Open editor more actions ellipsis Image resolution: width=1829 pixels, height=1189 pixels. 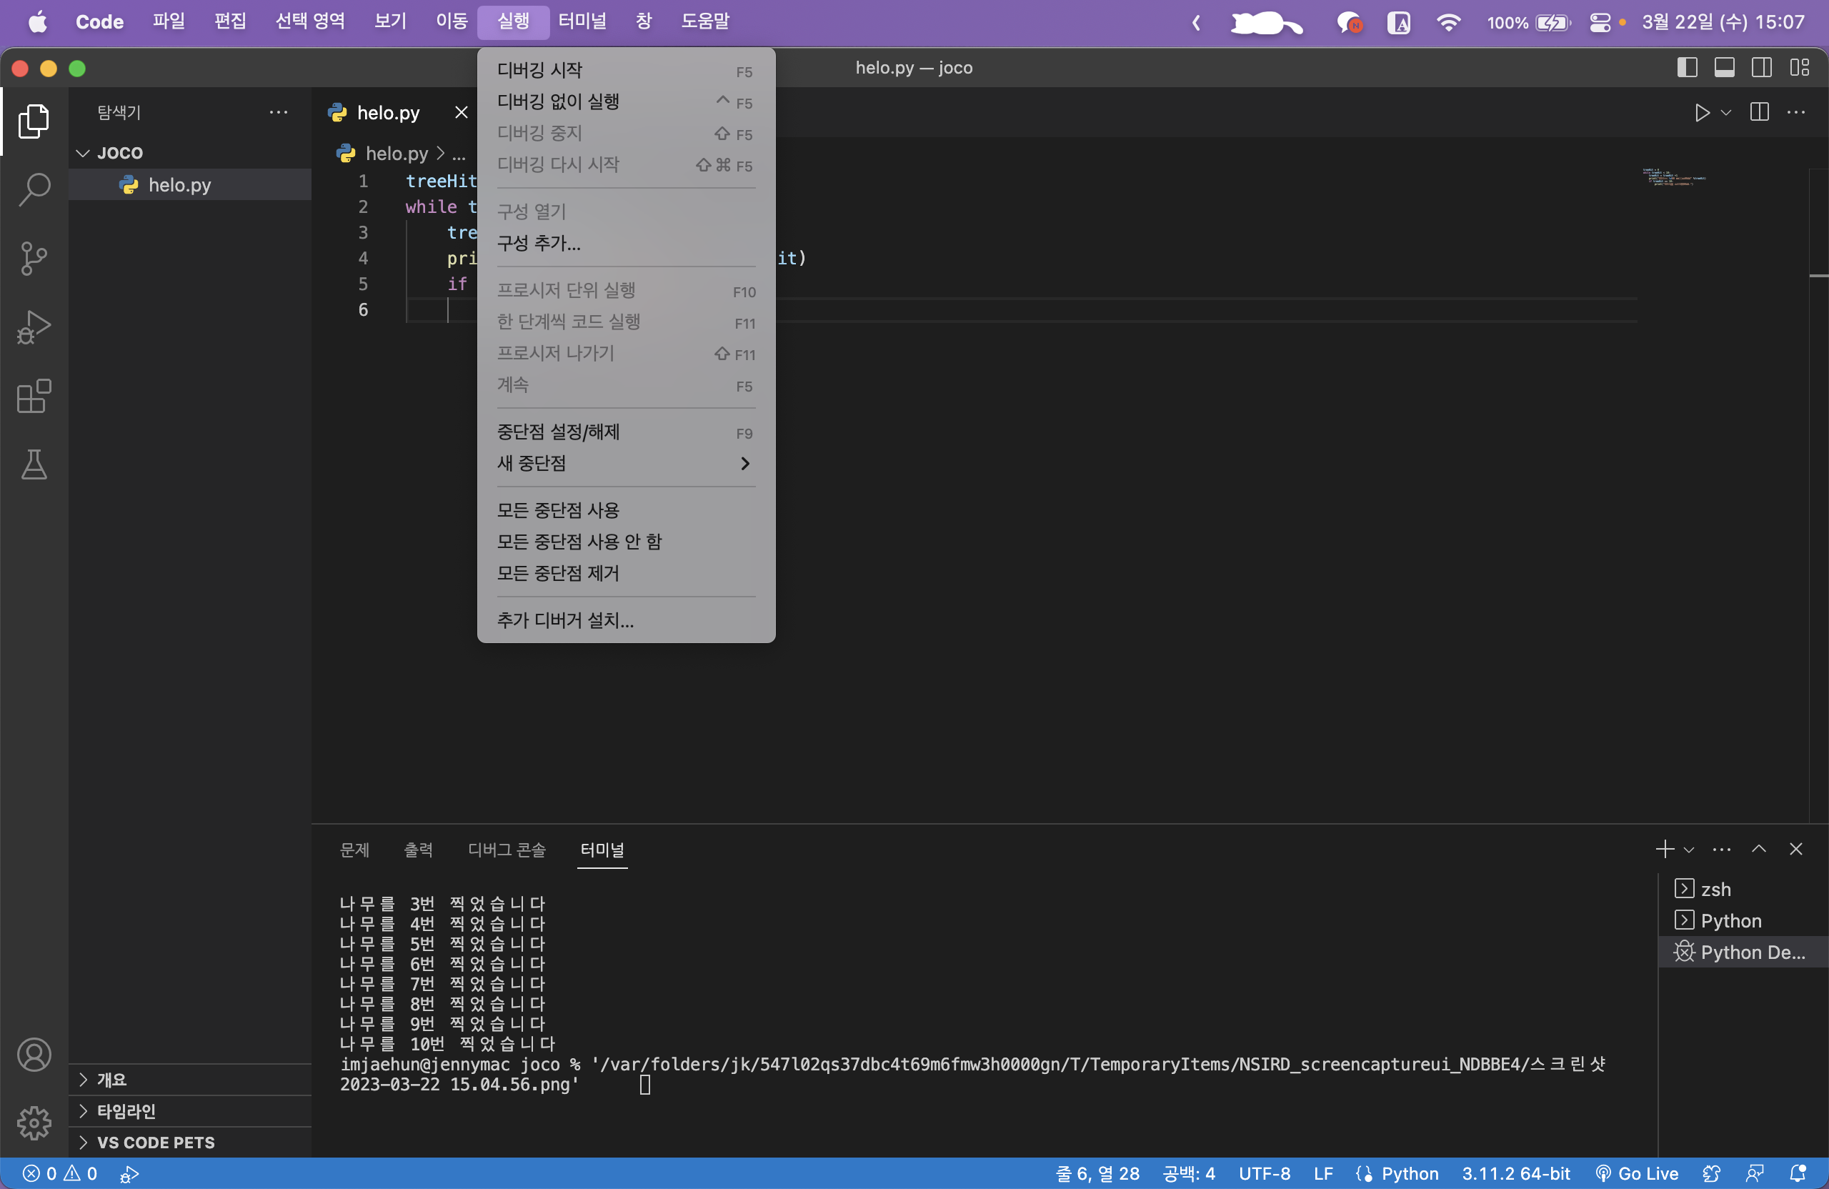1796,113
